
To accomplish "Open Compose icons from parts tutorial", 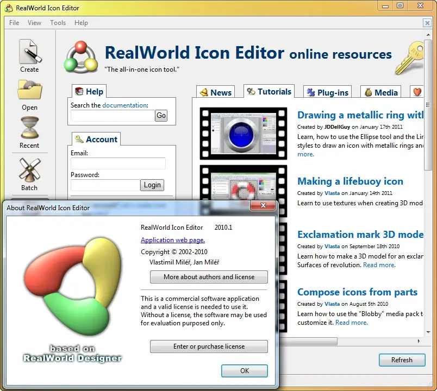I will tap(357, 292).
